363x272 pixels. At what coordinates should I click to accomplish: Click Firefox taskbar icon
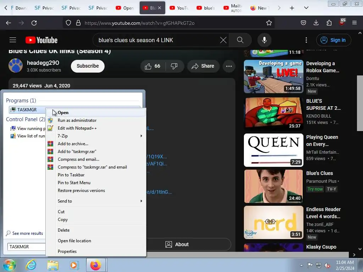pyautogui.click(x=96, y=265)
